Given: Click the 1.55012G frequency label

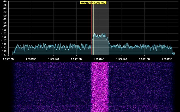Looking at the screenshot, I should coord(8,59).
